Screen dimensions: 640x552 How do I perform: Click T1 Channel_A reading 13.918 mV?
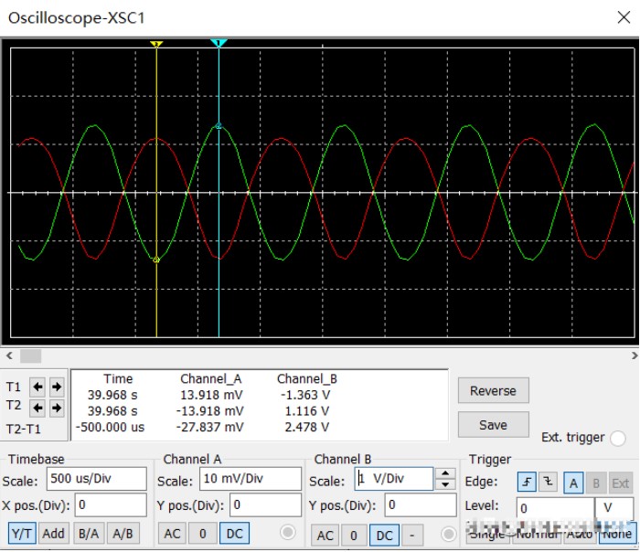click(x=211, y=395)
